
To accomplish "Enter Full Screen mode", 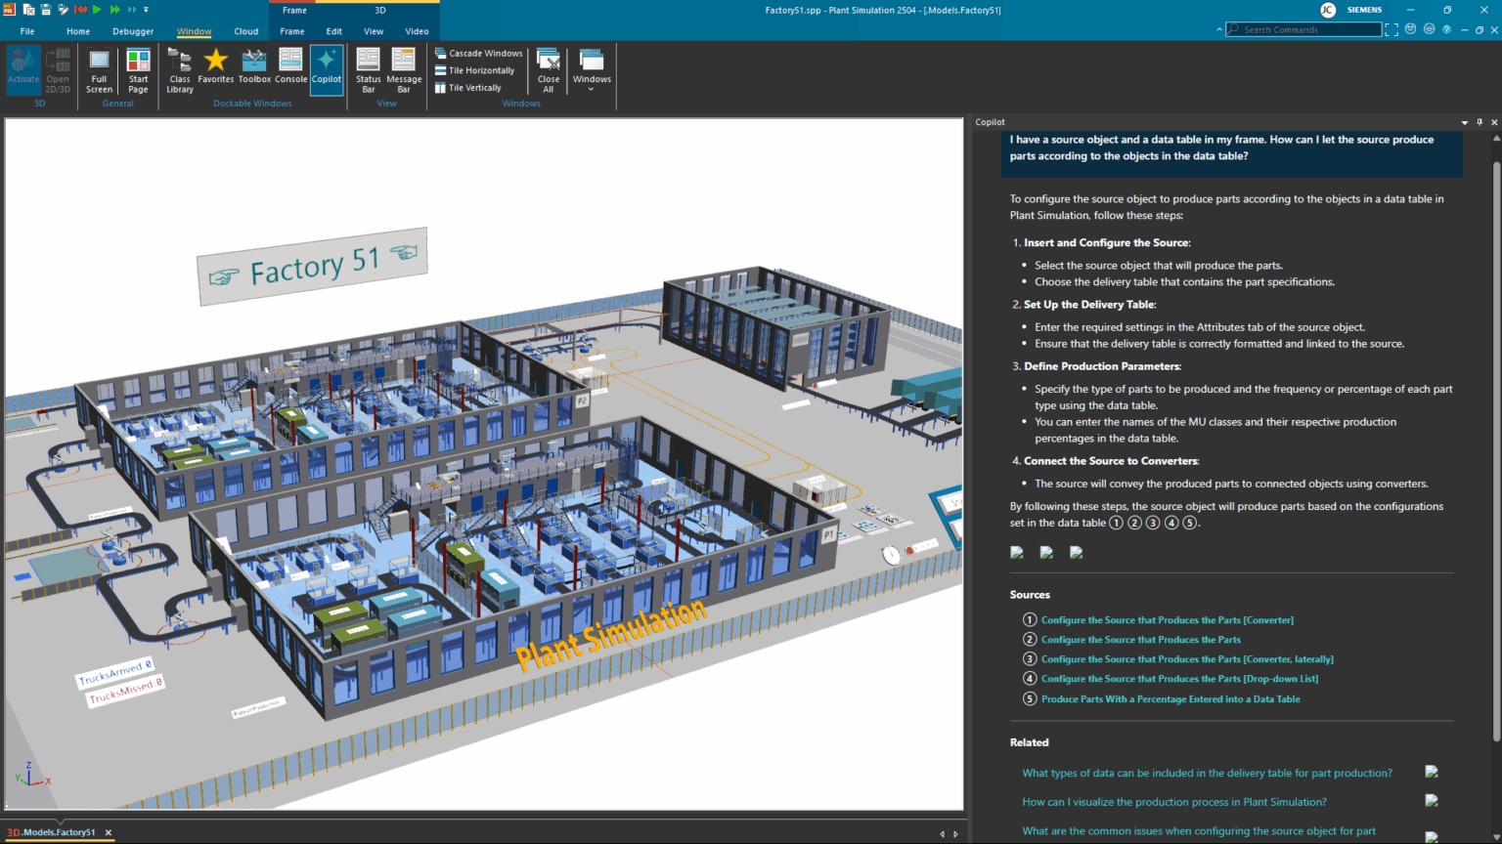I will click(99, 70).
